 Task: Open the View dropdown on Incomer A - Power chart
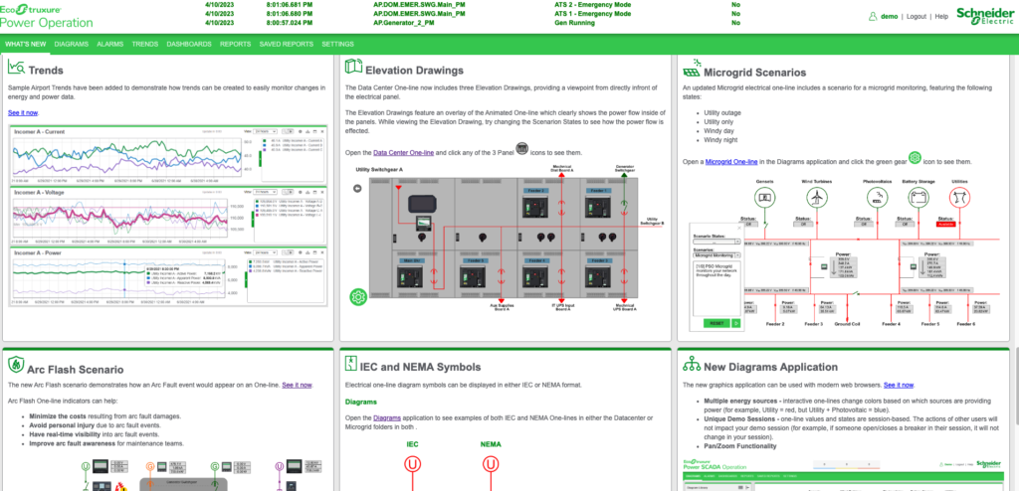pos(266,251)
